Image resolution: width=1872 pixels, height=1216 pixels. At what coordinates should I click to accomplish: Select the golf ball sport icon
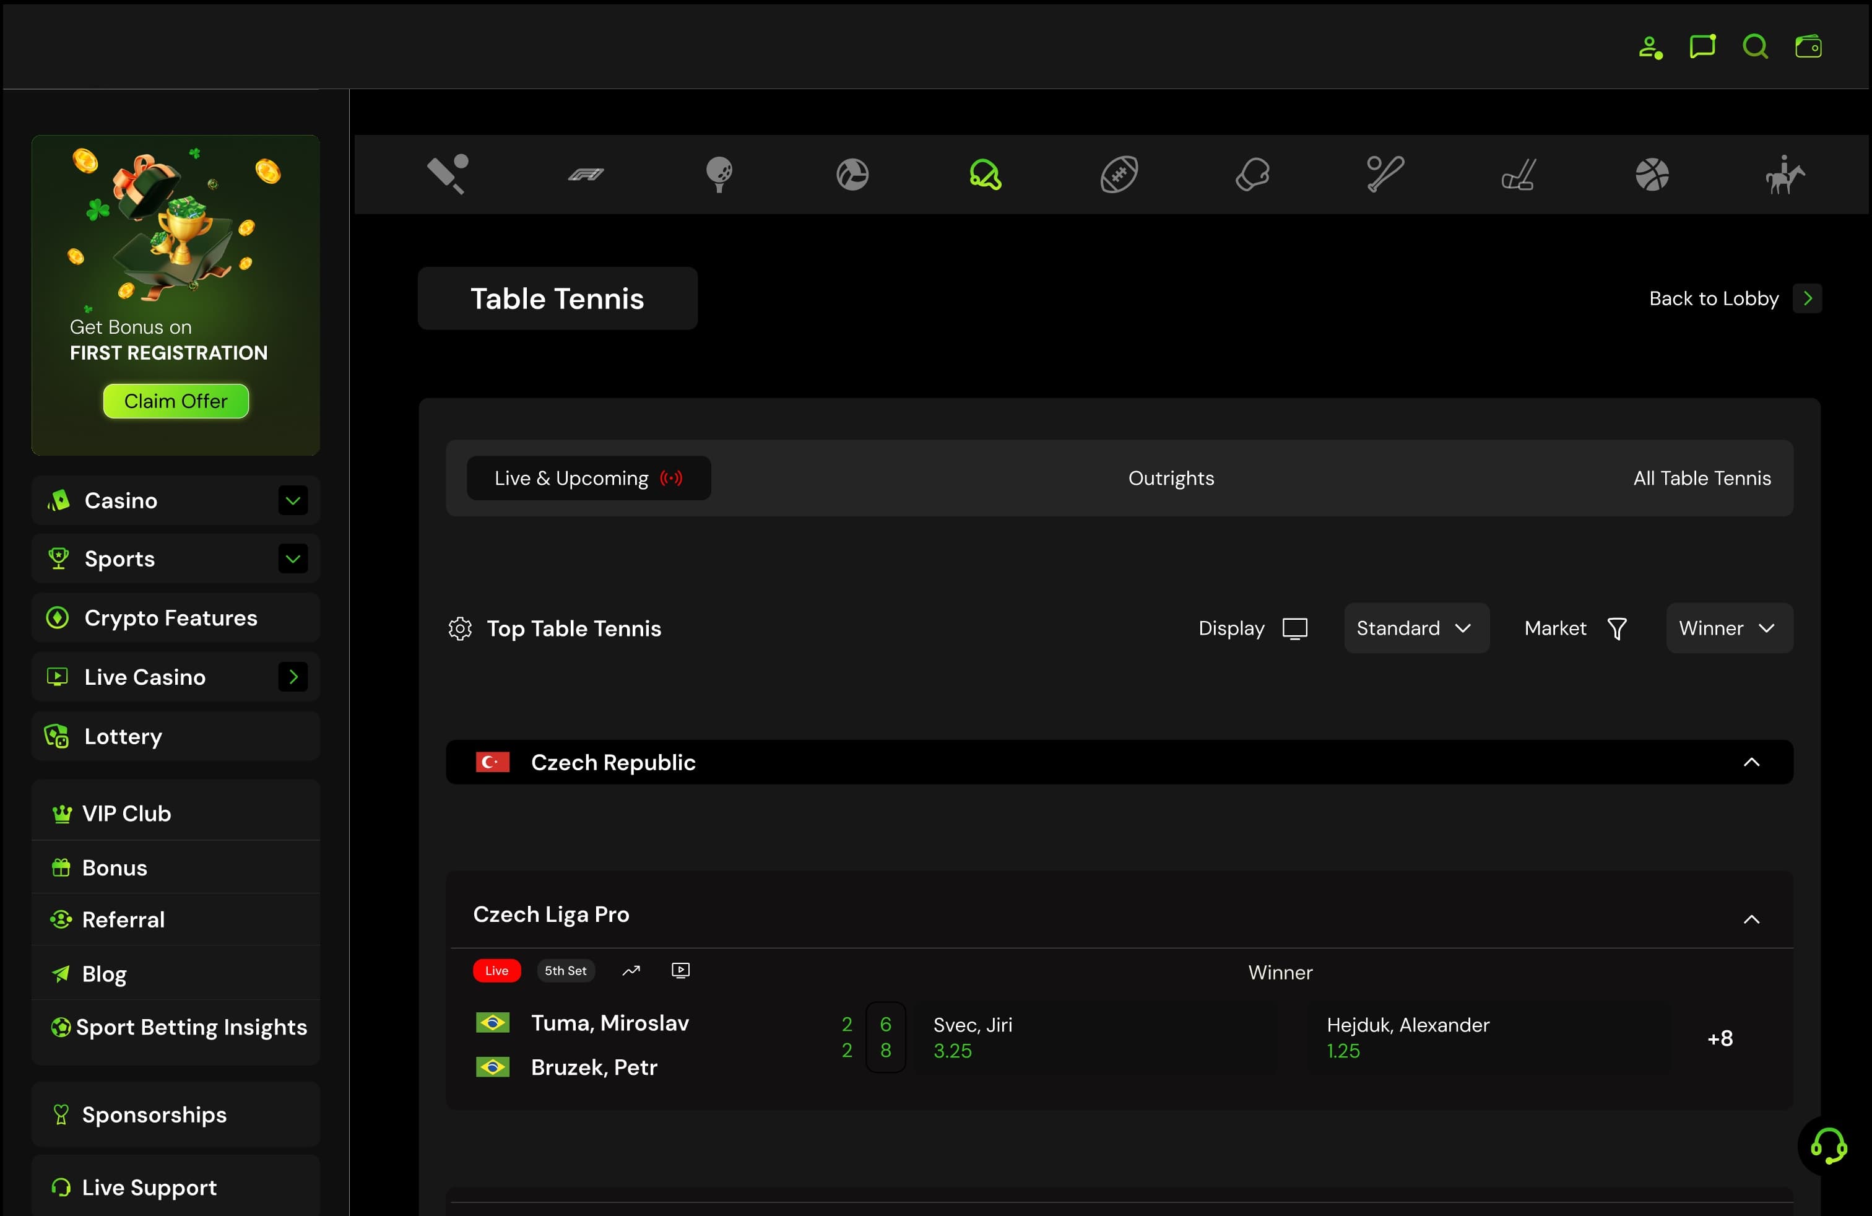pyautogui.click(x=719, y=174)
